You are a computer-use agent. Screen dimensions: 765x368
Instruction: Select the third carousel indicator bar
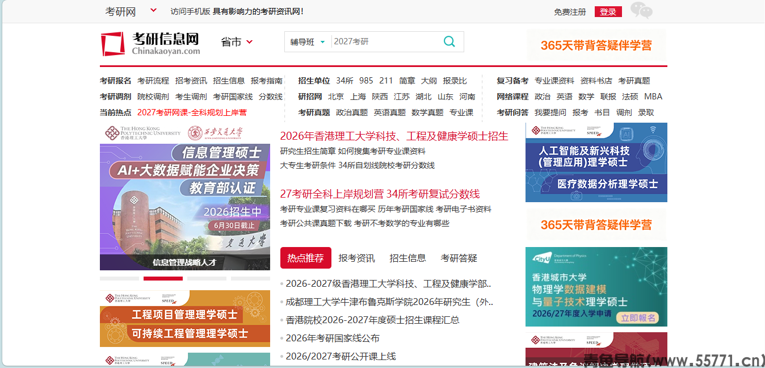[x=207, y=278]
